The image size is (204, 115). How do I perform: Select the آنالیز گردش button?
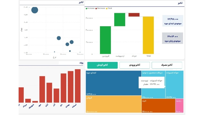tap(103, 65)
